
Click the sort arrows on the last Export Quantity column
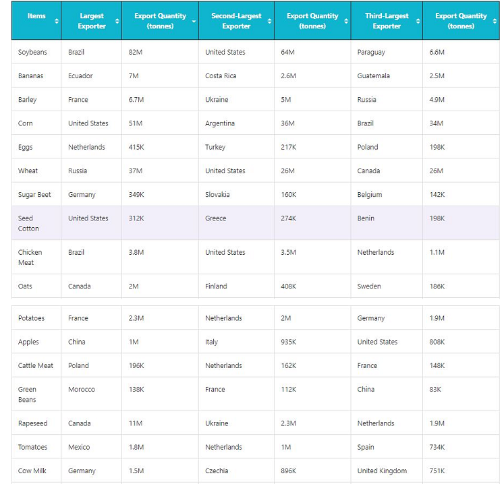(495, 21)
